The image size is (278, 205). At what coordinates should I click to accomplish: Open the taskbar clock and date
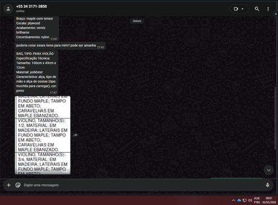tap(269, 200)
